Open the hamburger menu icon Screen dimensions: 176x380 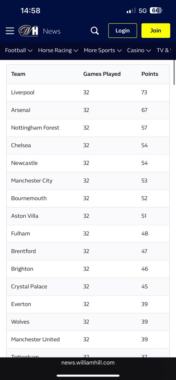tap(10, 31)
